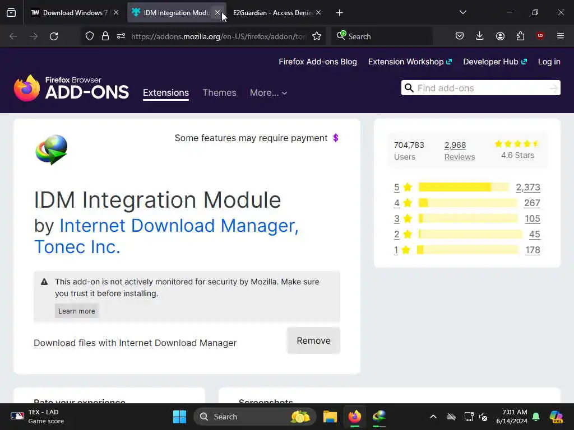
Task: Click the uBlock Origin toolbar icon
Action: pos(540,36)
